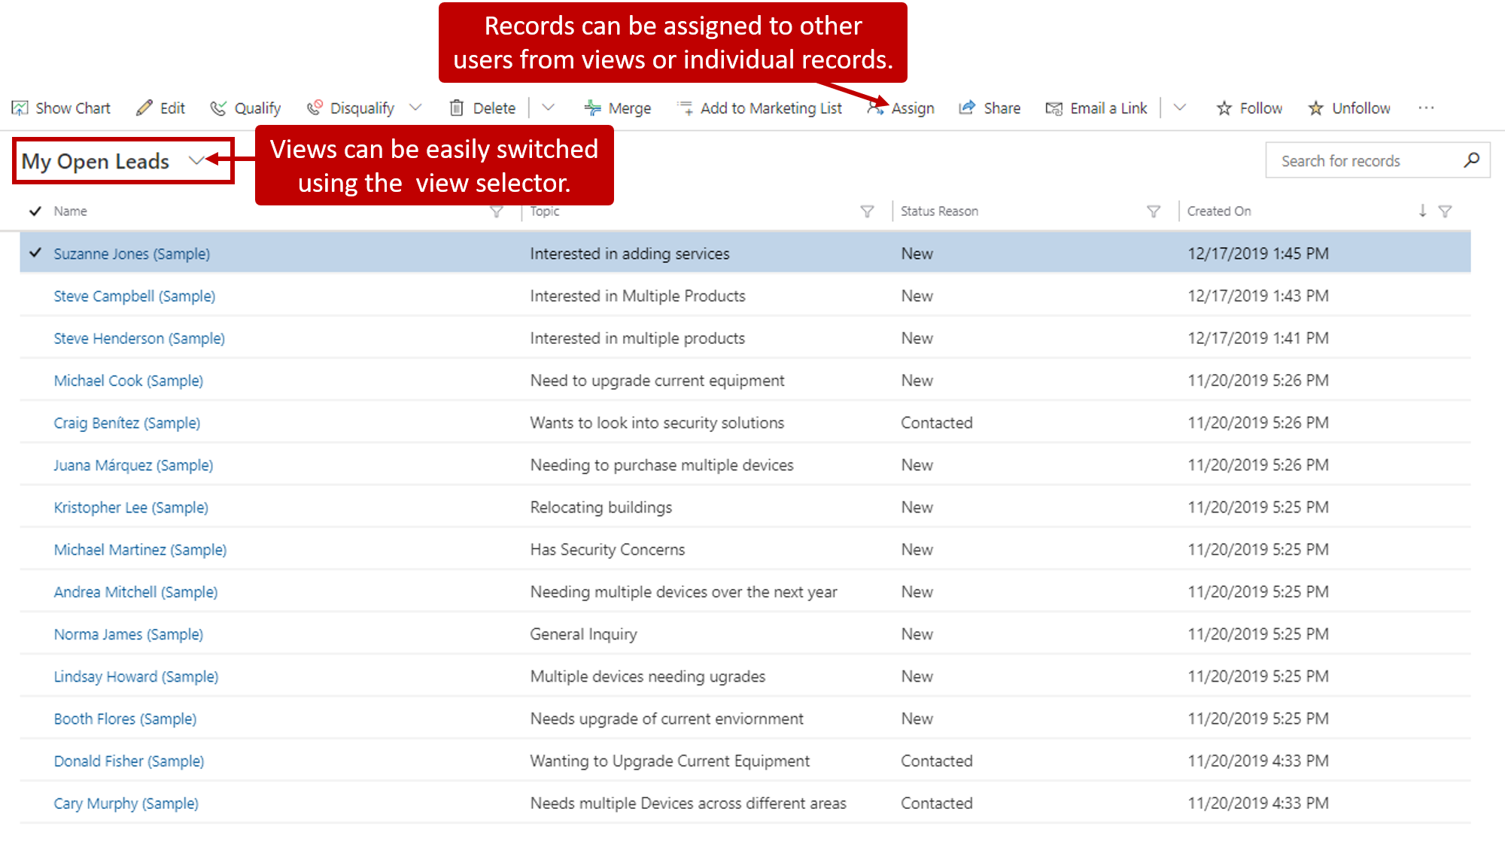Open the Created On column filter
The image size is (1505, 851).
[1445, 211]
